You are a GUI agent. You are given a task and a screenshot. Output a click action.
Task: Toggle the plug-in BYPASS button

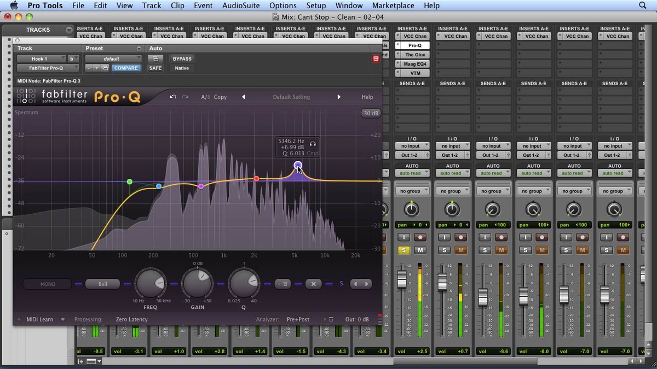[x=182, y=58]
